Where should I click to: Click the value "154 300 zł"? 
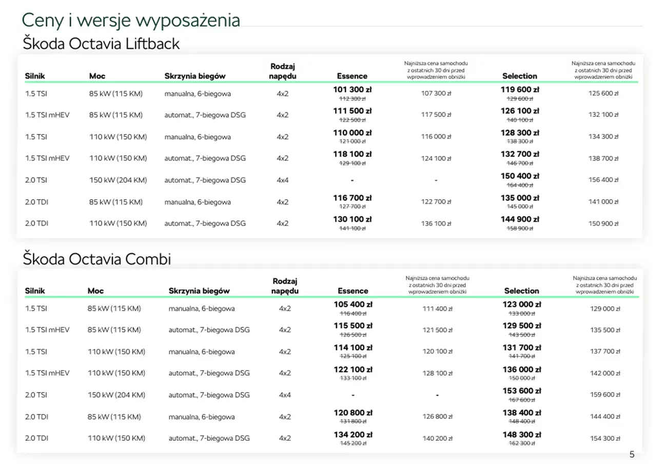click(x=605, y=438)
